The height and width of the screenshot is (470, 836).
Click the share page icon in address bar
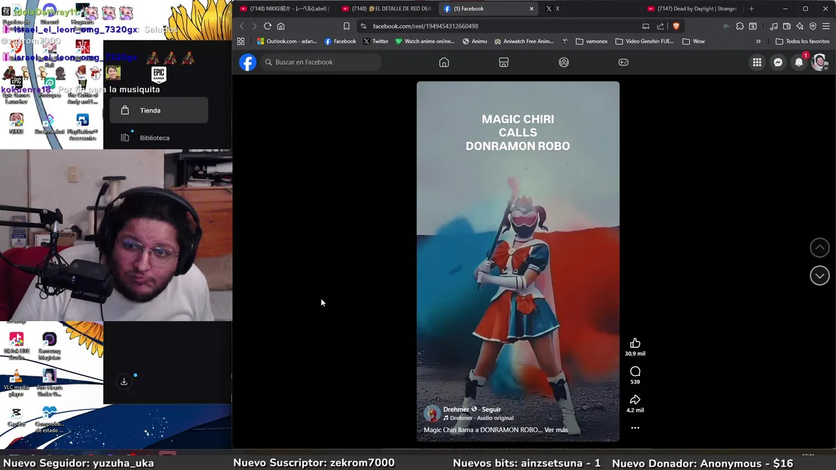[x=660, y=26]
